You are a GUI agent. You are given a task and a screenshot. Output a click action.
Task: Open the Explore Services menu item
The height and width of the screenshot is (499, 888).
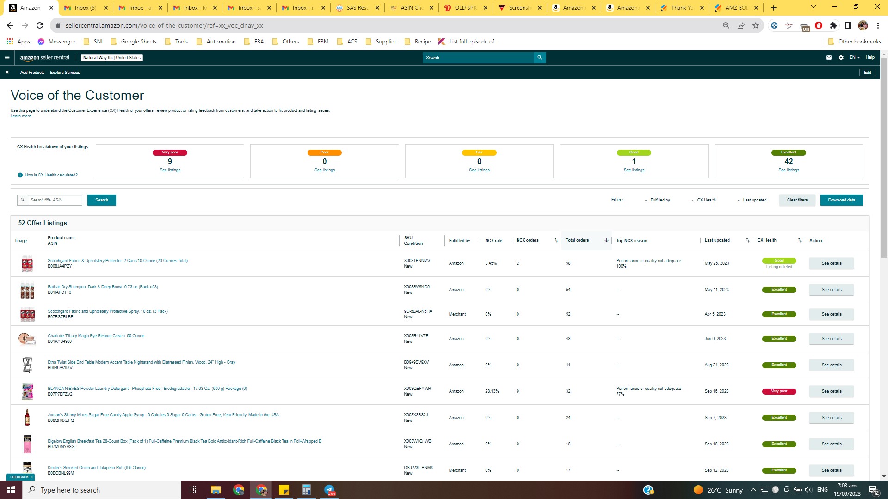point(65,73)
